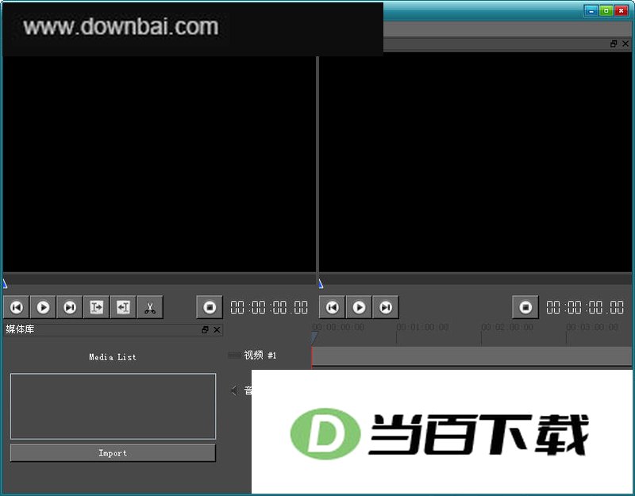635x496 pixels.
Task: Maximize the editor window
Action: pyautogui.click(x=606, y=11)
